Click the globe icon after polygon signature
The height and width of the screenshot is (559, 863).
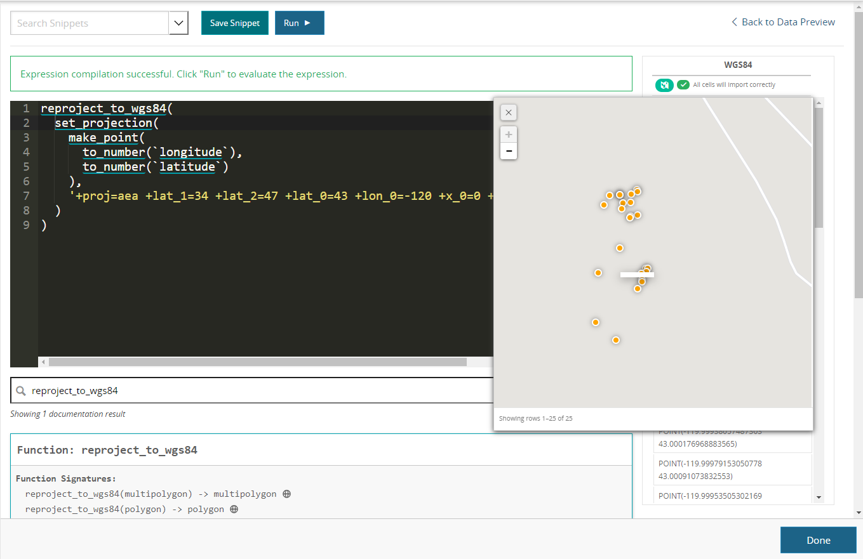[x=234, y=509]
